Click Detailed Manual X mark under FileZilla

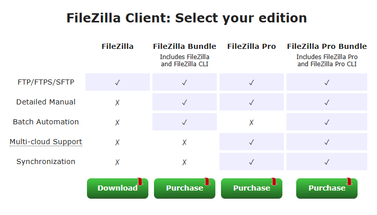pyautogui.click(x=117, y=102)
